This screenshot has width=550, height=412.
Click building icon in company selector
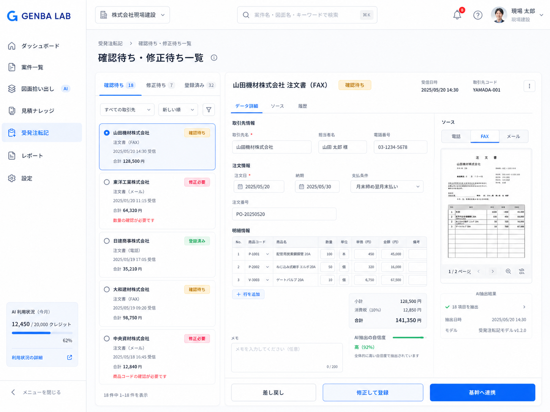103,15
